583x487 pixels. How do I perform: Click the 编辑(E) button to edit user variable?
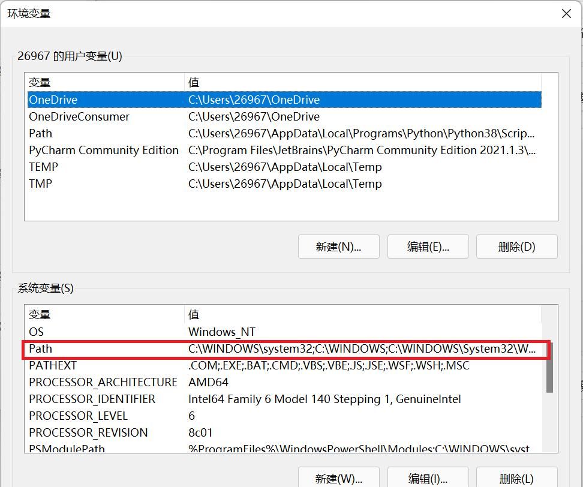click(428, 246)
